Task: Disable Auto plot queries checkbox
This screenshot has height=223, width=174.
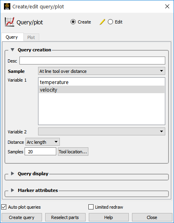Action: [x=4, y=207]
